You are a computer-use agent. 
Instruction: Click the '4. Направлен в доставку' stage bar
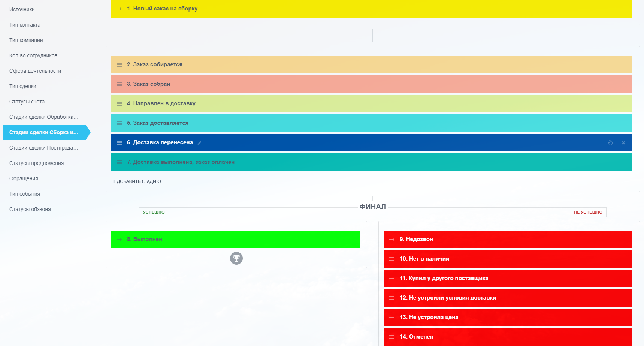(371, 103)
